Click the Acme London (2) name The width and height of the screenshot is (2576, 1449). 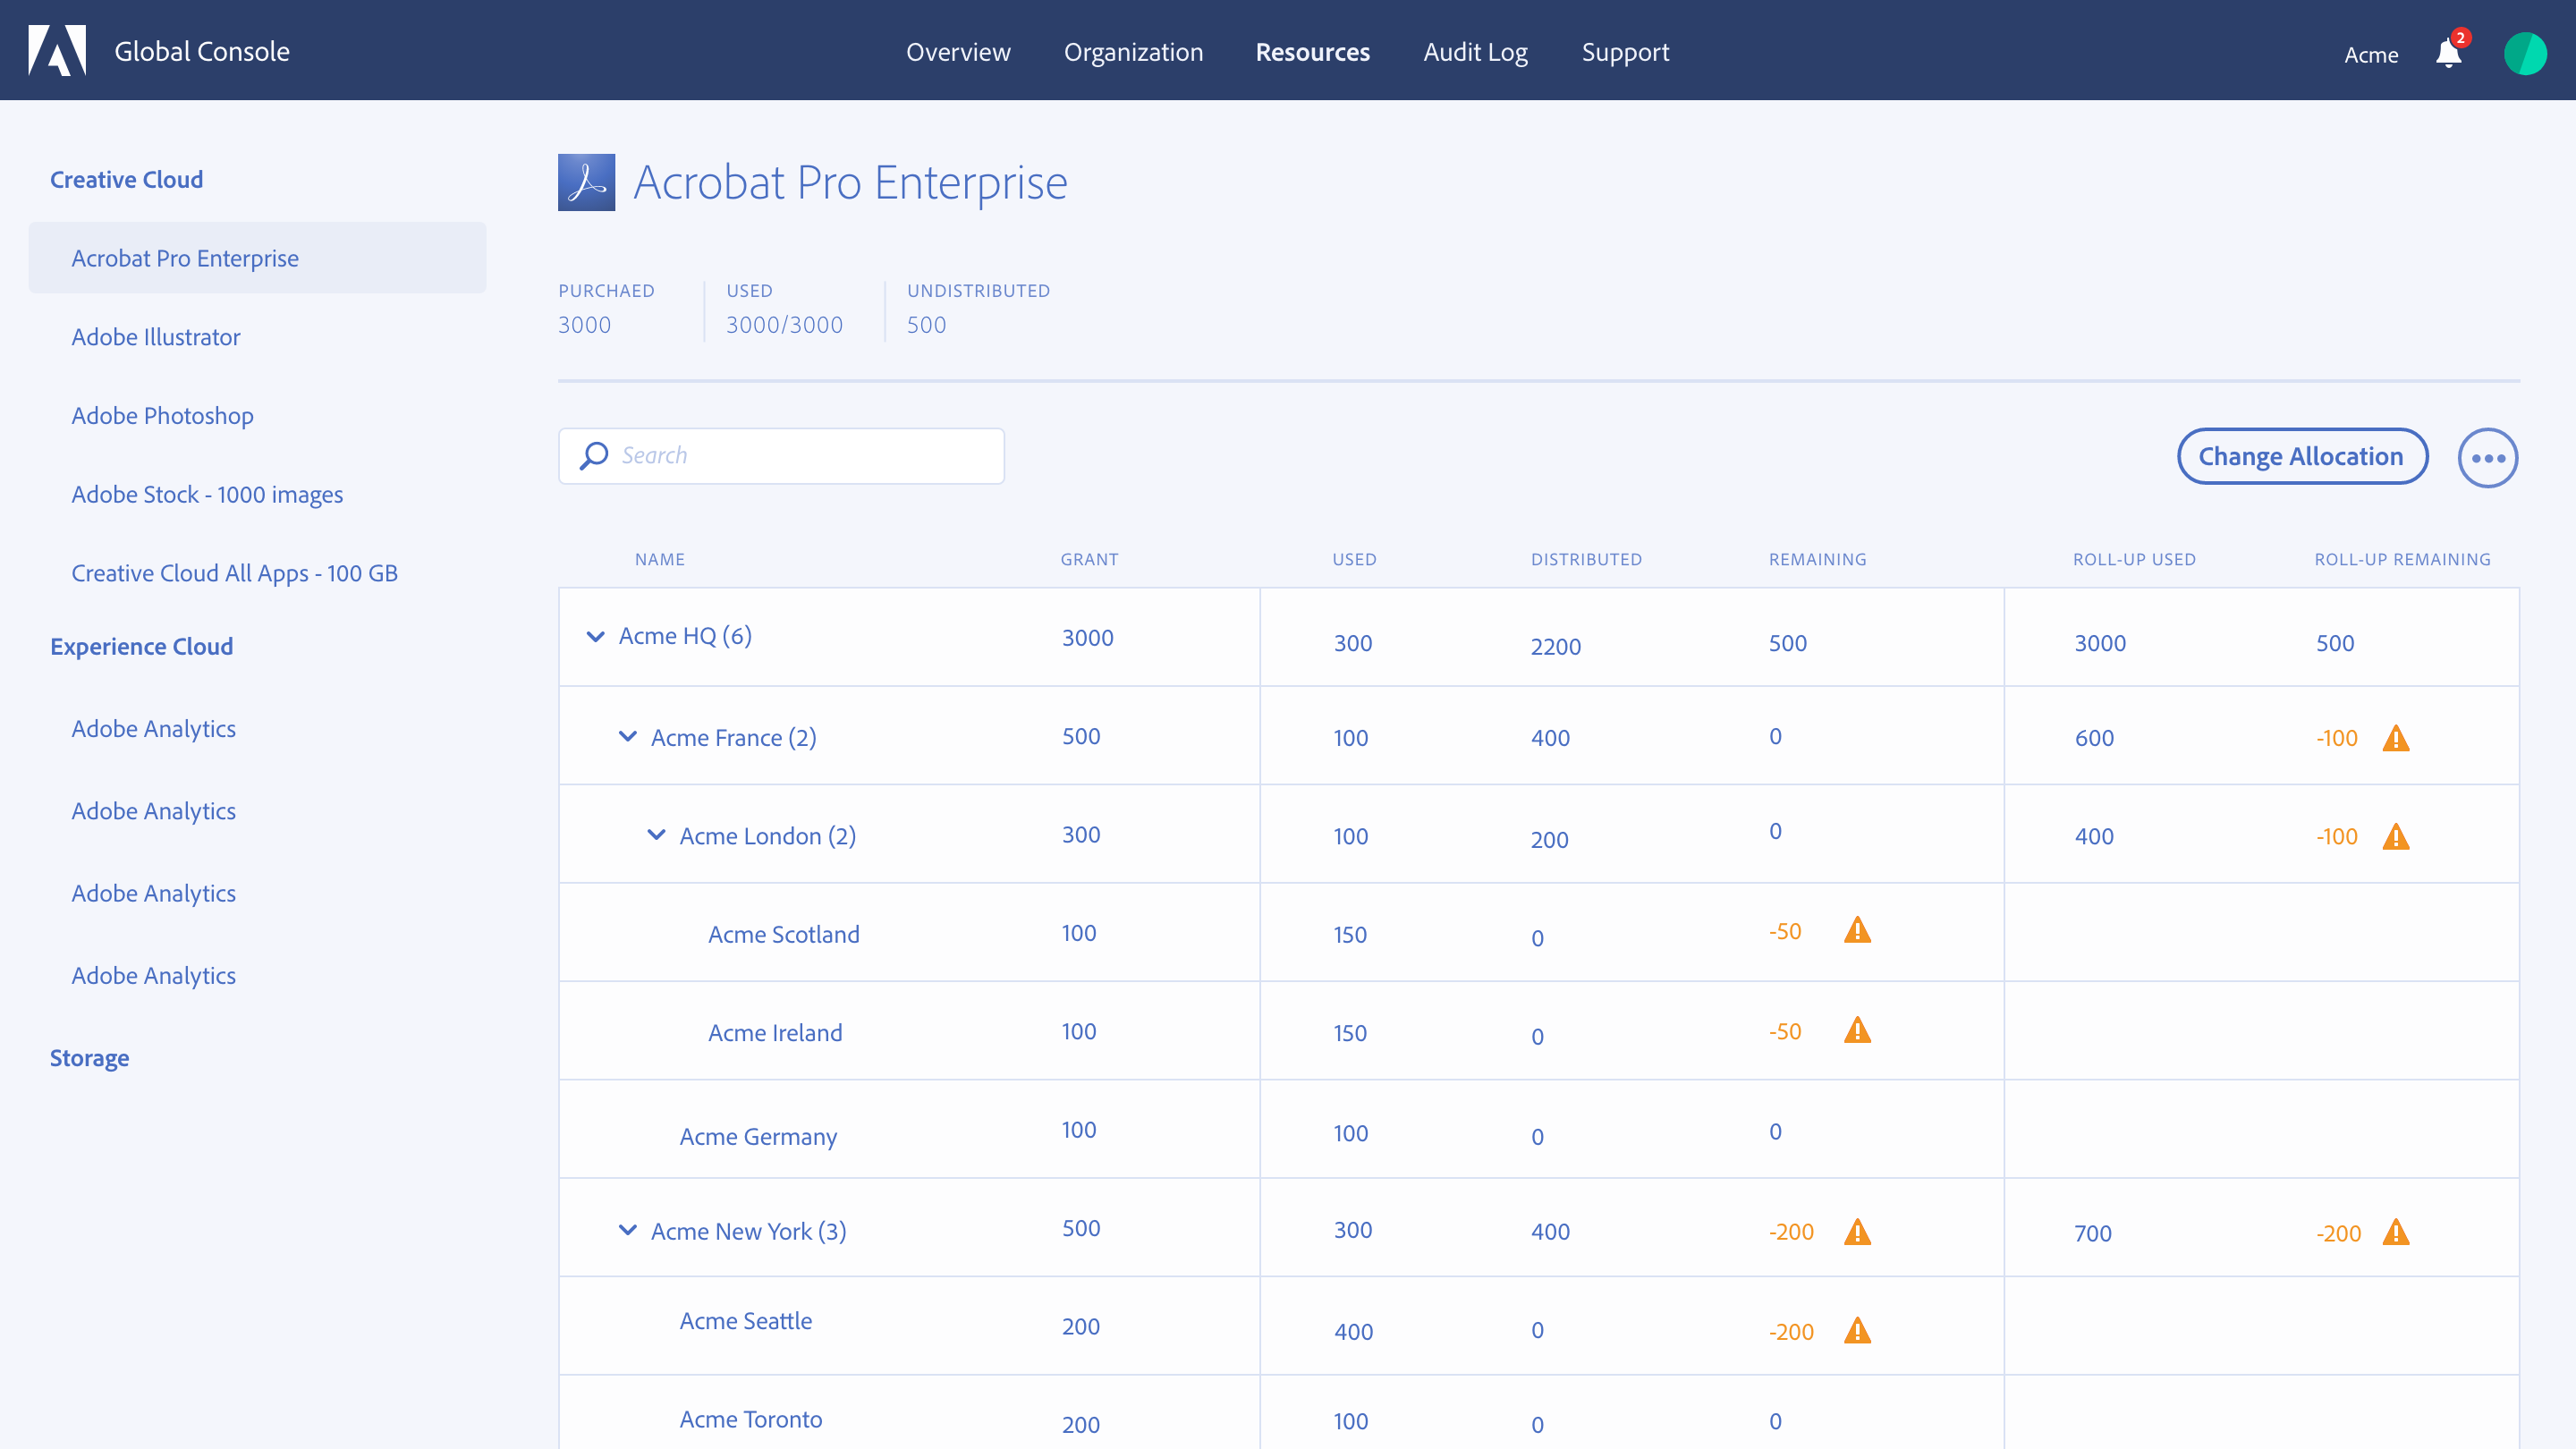768,836
